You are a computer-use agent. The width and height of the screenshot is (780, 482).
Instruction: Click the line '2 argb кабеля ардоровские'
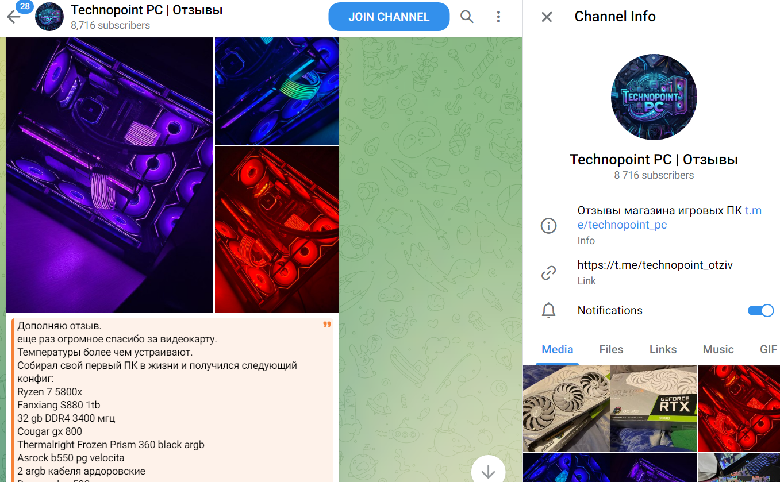coord(81,471)
